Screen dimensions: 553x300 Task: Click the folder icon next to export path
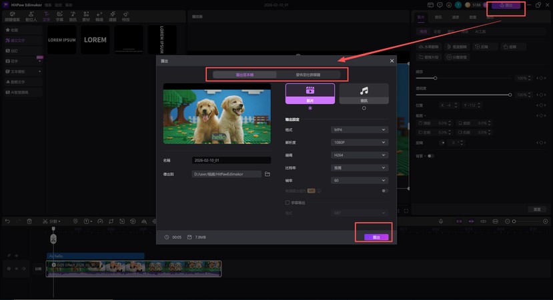(x=267, y=174)
